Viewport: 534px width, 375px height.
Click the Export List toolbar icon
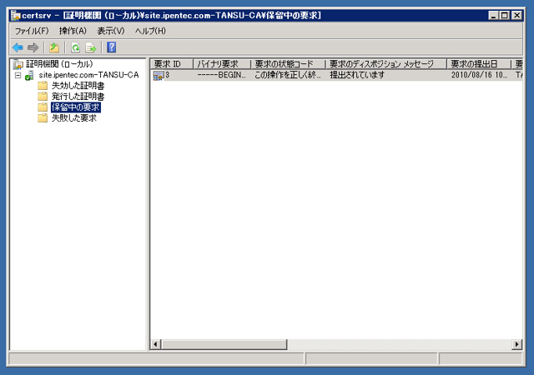click(x=91, y=47)
